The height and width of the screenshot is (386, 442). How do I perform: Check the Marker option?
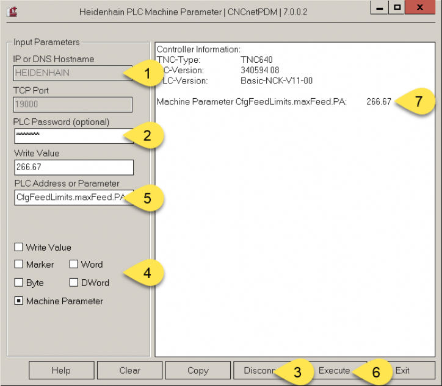(x=18, y=265)
